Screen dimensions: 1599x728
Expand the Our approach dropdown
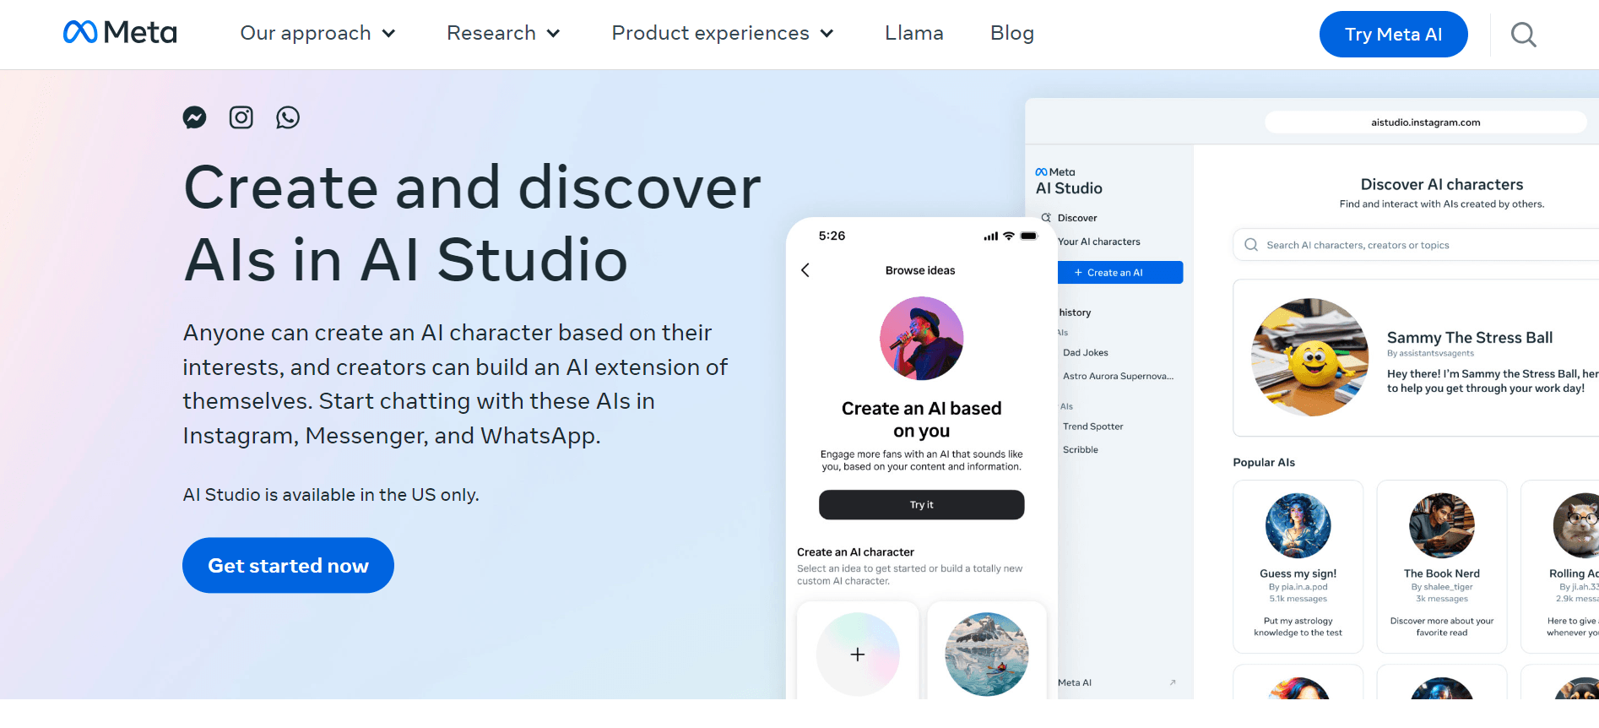click(x=317, y=33)
